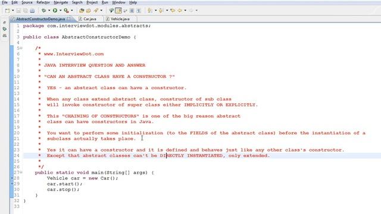Open the Navigate menu
Image resolution: width=381 pixels, height=214 pixels.
point(61,2)
